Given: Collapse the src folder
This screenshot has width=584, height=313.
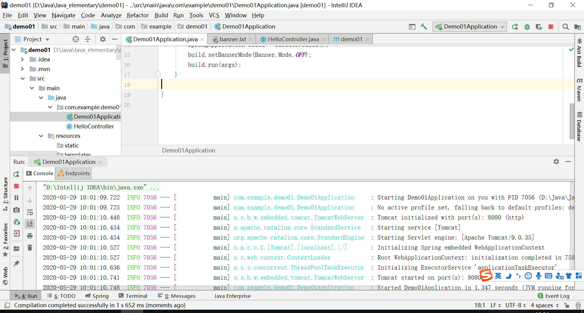Looking at the screenshot, I should (23, 78).
